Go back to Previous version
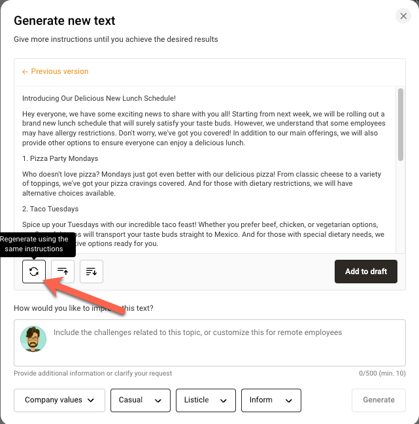The width and height of the screenshot is (419, 424). click(x=55, y=71)
